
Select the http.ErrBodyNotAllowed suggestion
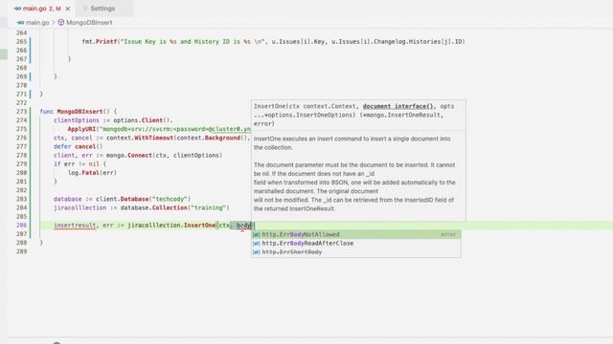click(355, 234)
